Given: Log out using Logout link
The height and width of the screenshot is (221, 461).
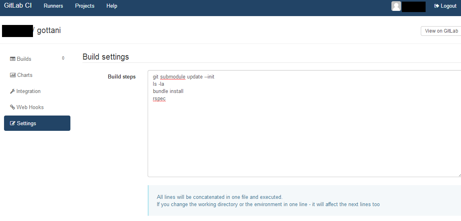Looking at the screenshot, I should click(445, 6).
